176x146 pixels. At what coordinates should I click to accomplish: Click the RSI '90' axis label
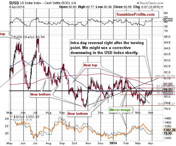[166, 13]
